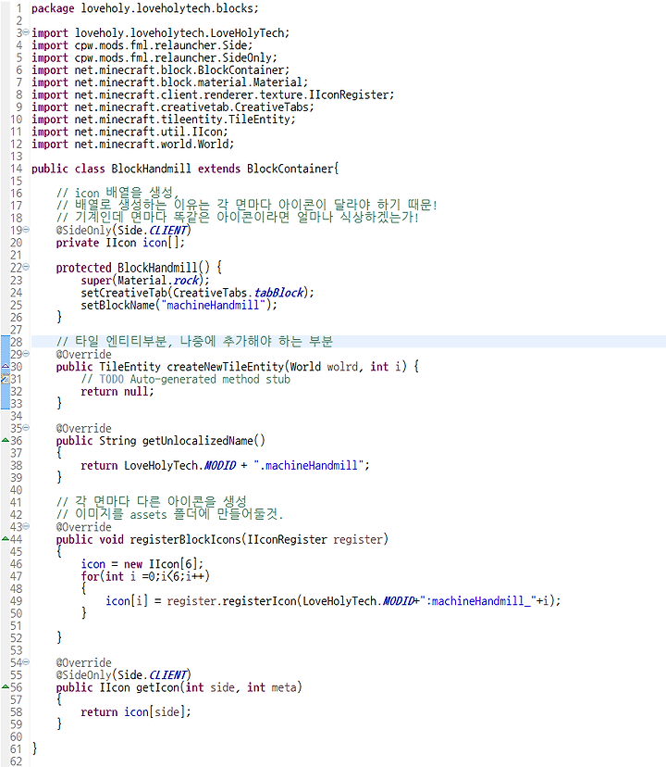Click 'getUnlocalizedName()' method name

pos(203,441)
